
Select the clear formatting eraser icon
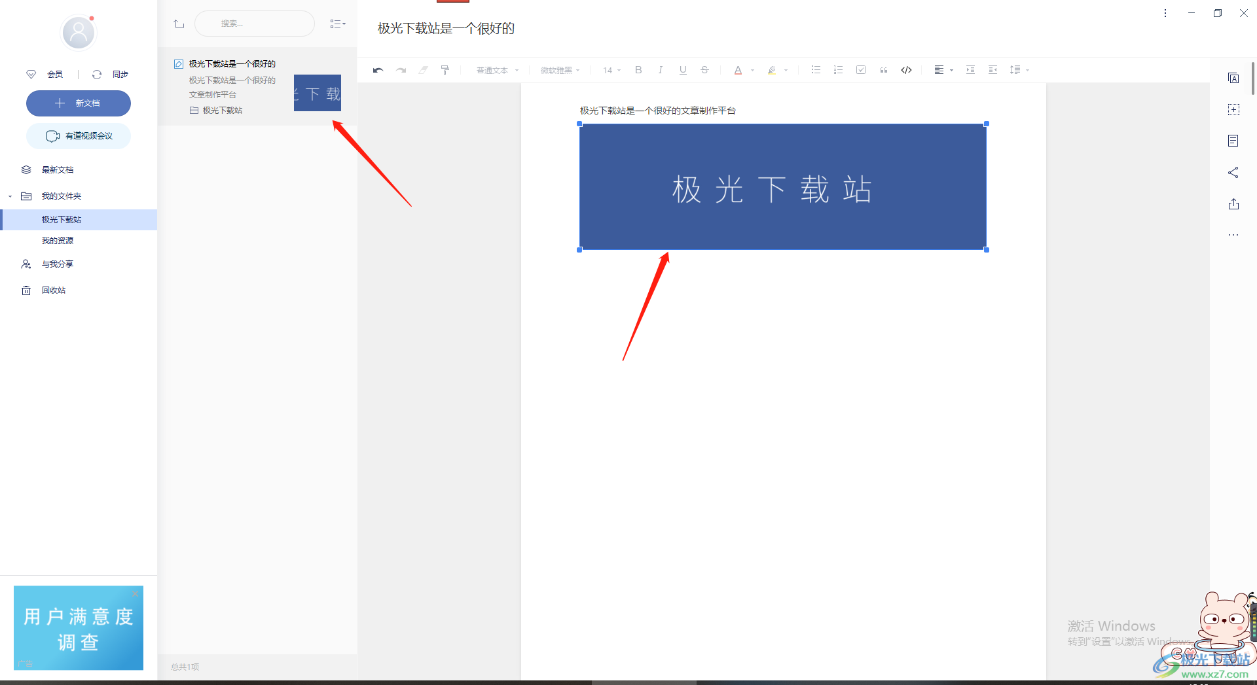(x=423, y=70)
